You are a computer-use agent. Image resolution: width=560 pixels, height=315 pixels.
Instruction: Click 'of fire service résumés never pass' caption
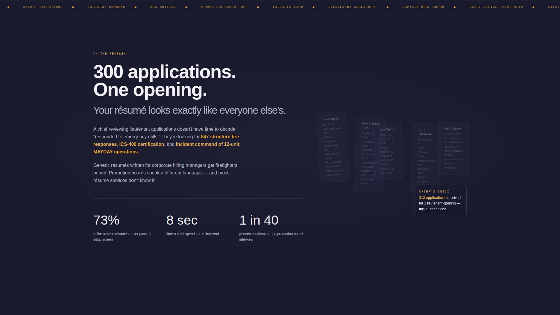point(123,237)
